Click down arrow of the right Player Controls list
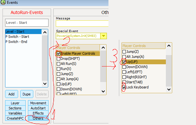This screenshot has width=196, height=125. pos(169,89)
